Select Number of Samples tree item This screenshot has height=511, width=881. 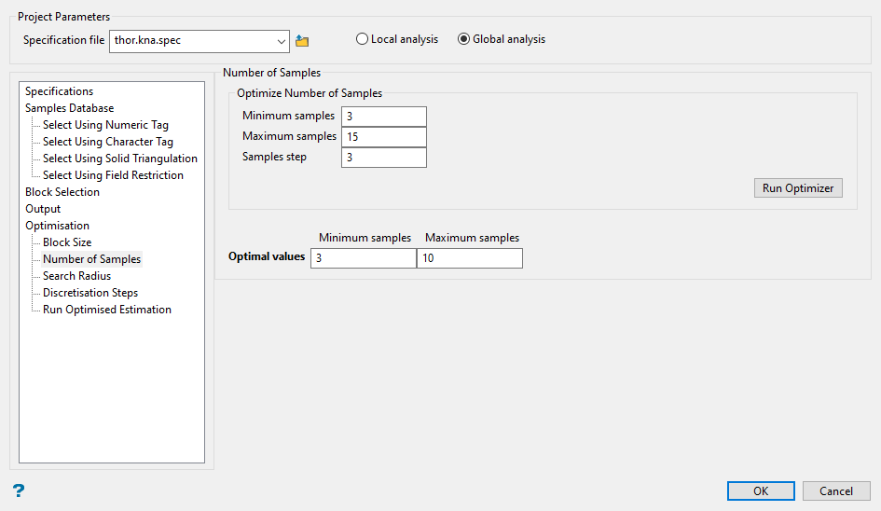[91, 259]
